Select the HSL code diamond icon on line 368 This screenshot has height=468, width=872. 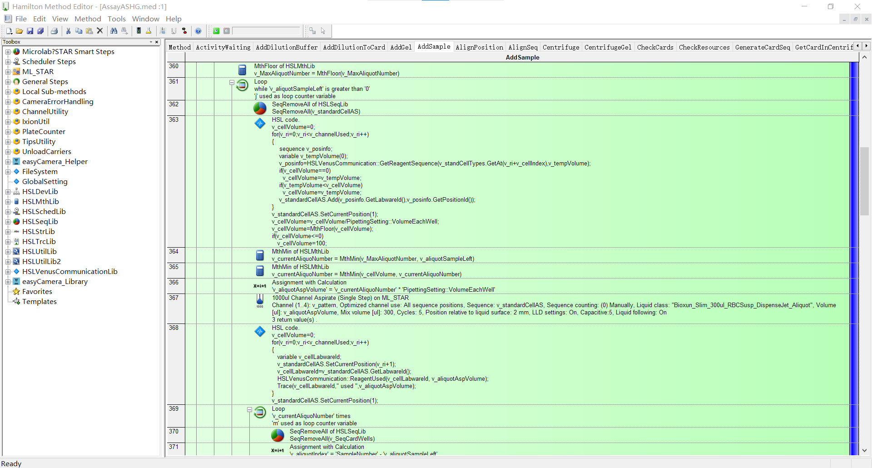pyautogui.click(x=260, y=331)
